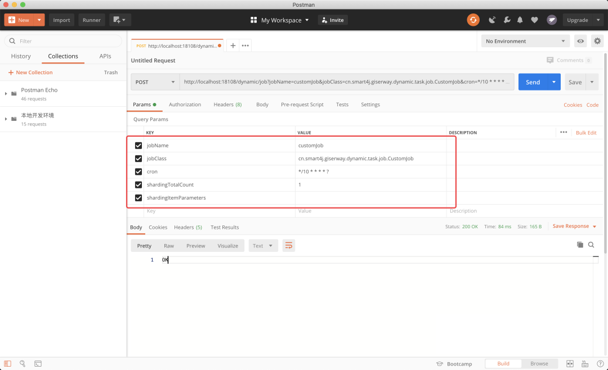Select the Preview response view

tap(195, 246)
